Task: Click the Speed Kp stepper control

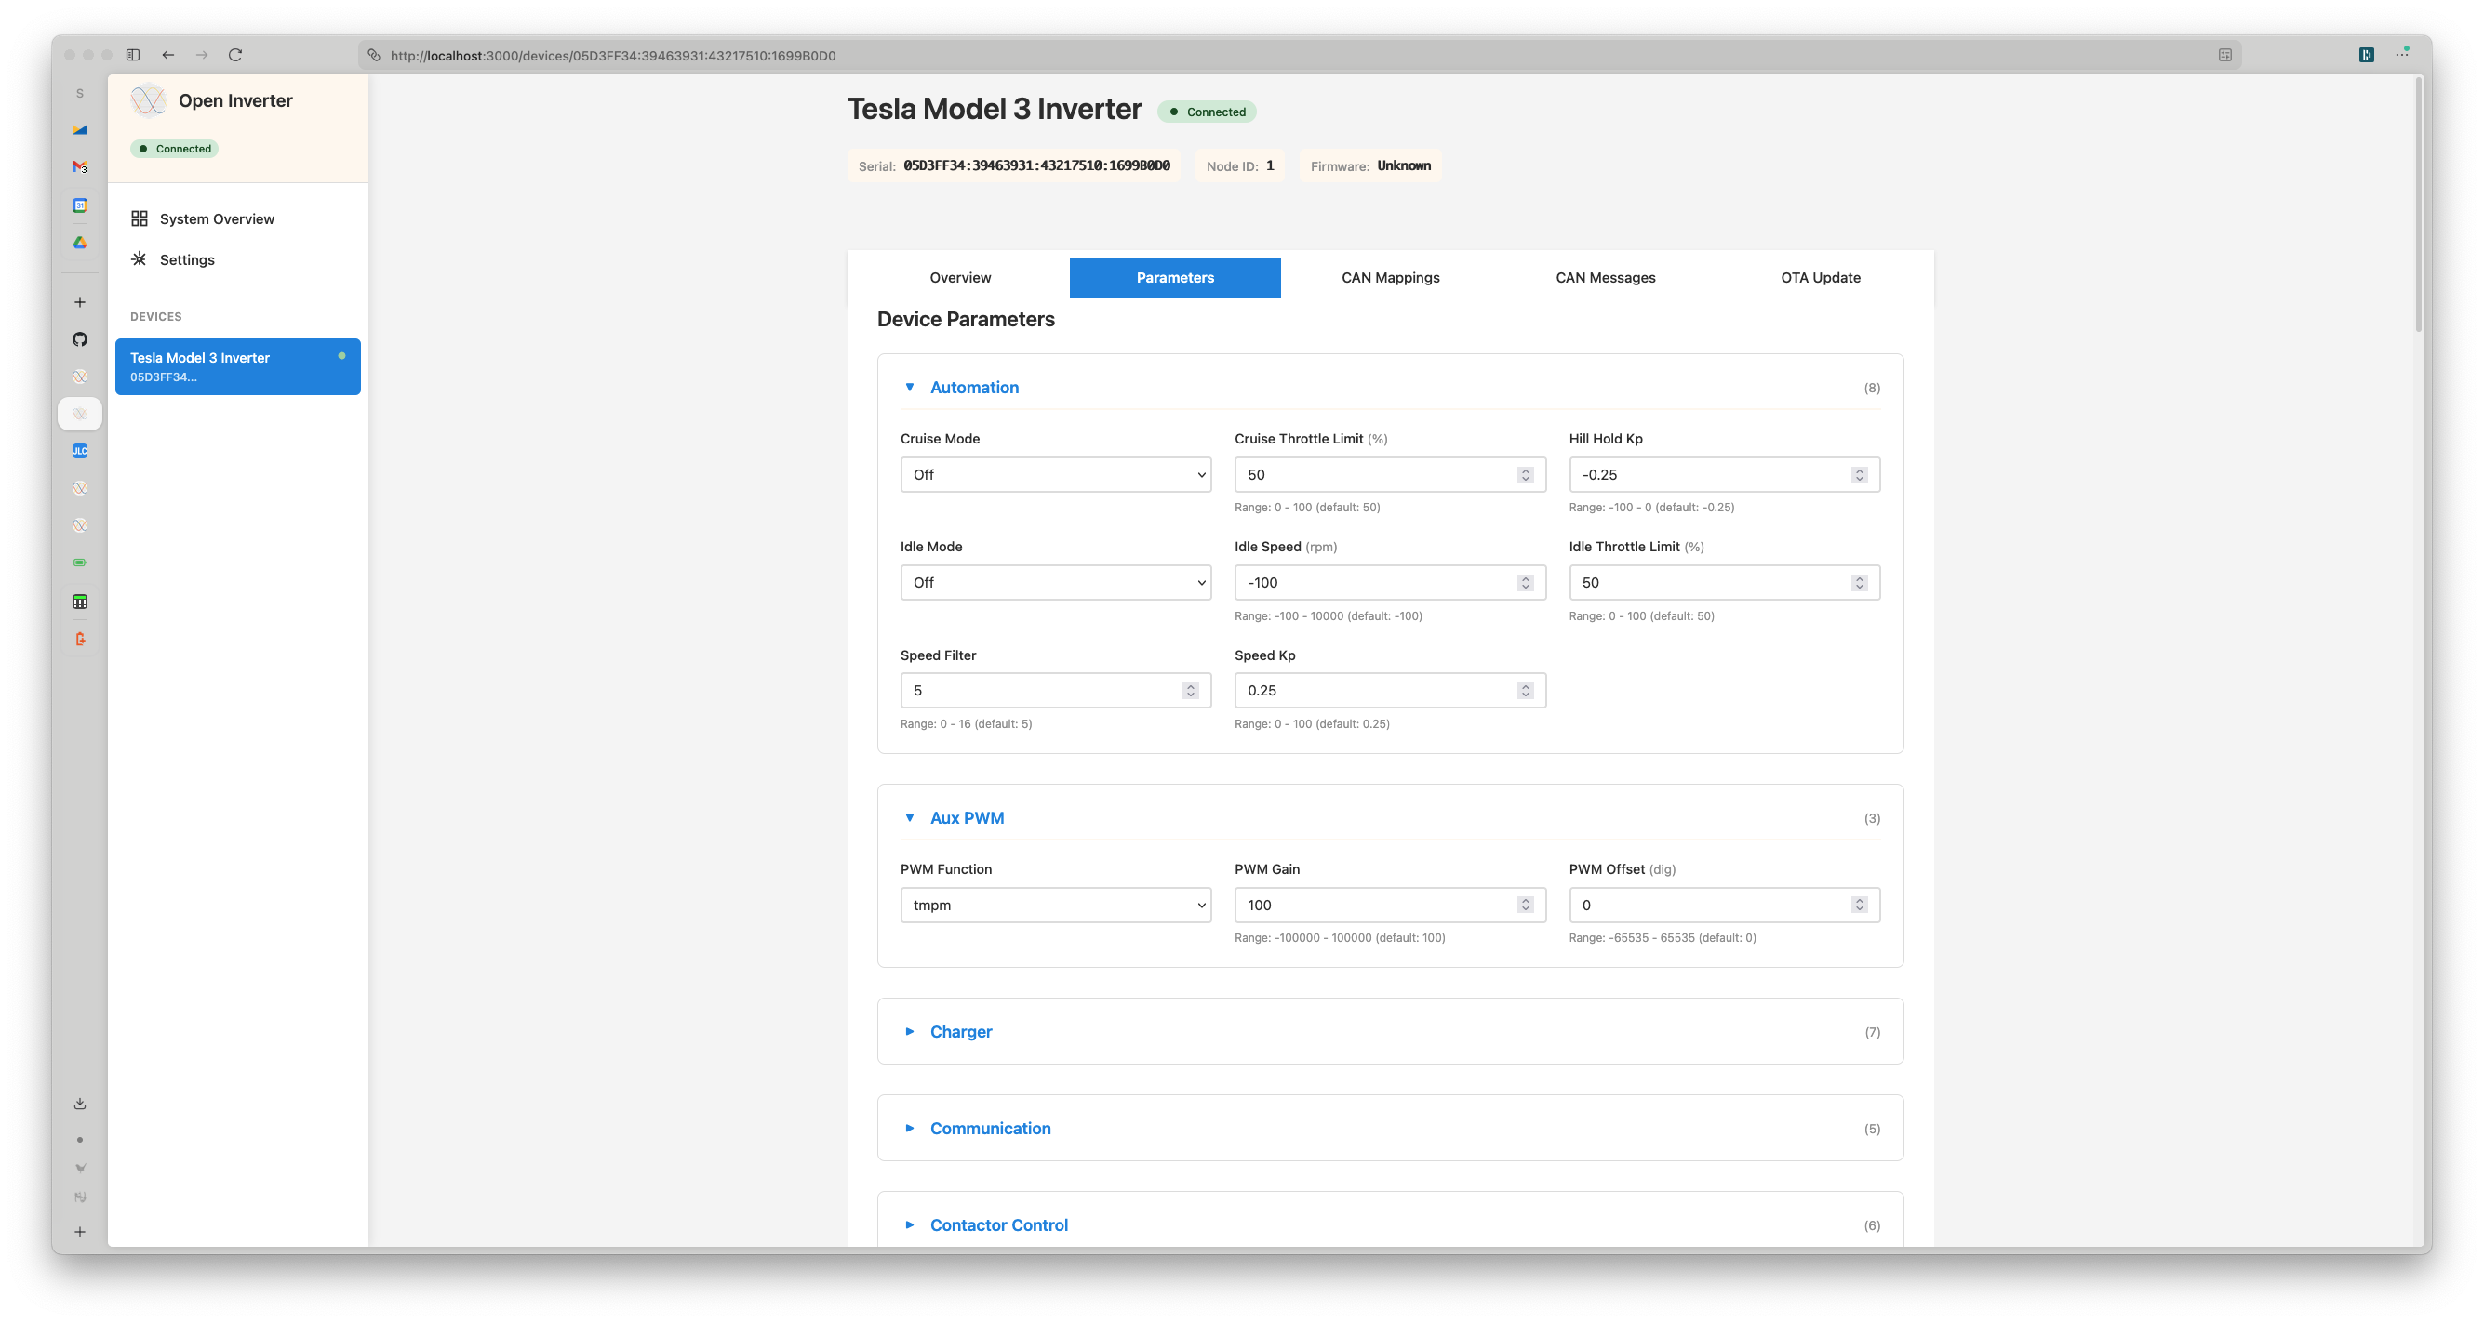Action: (x=1525, y=690)
